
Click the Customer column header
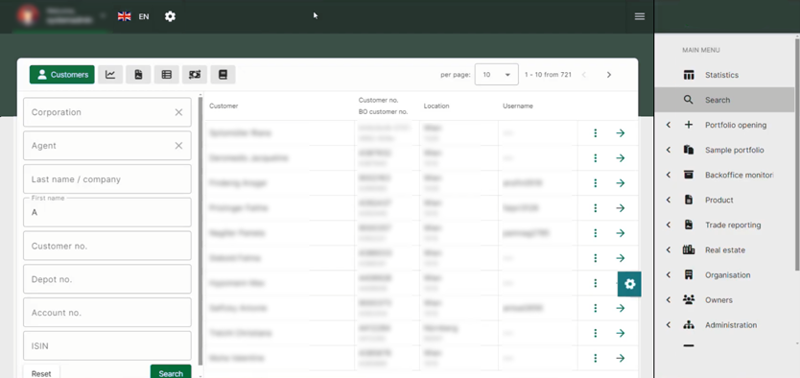224,106
